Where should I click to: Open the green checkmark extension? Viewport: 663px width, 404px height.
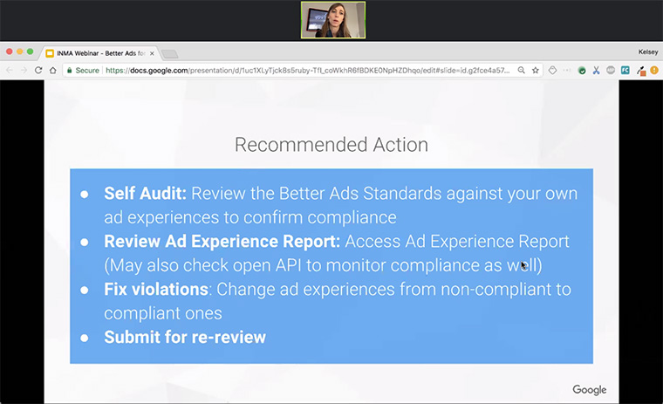582,71
